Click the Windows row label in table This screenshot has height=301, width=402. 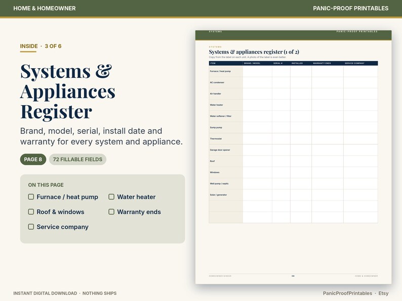(x=215, y=173)
